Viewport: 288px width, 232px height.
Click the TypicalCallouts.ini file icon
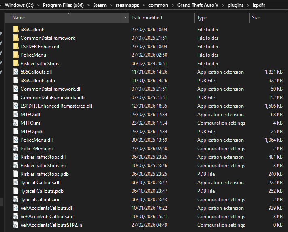[x=15, y=200]
